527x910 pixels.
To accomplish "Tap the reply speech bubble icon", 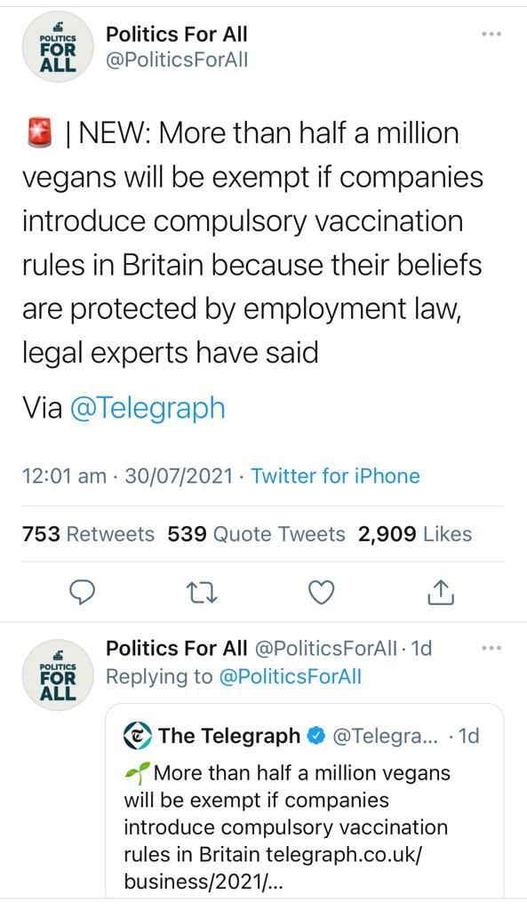I will point(83,593).
